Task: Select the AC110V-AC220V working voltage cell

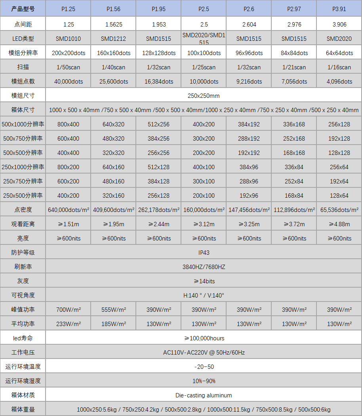Action: [204, 352]
